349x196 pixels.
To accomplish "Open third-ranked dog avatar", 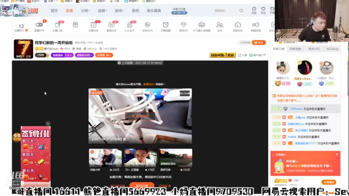I will coord(326,68).
